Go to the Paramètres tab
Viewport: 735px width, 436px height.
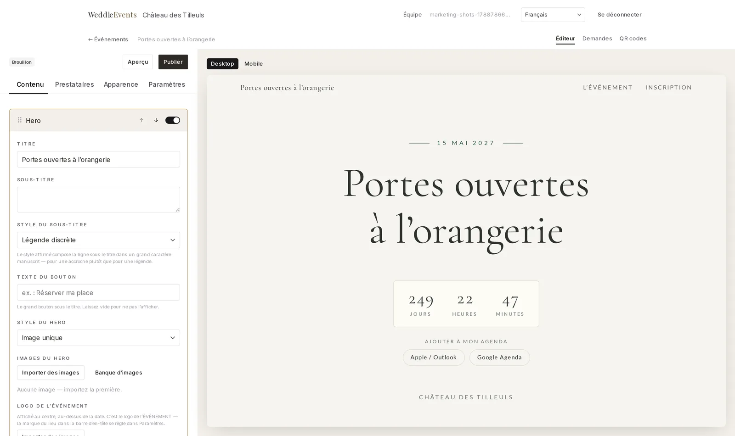pyautogui.click(x=167, y=84)
